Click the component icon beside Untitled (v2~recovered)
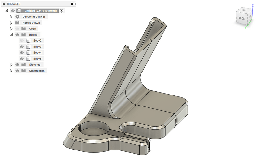260x167 pixels. tap(19, 11)
